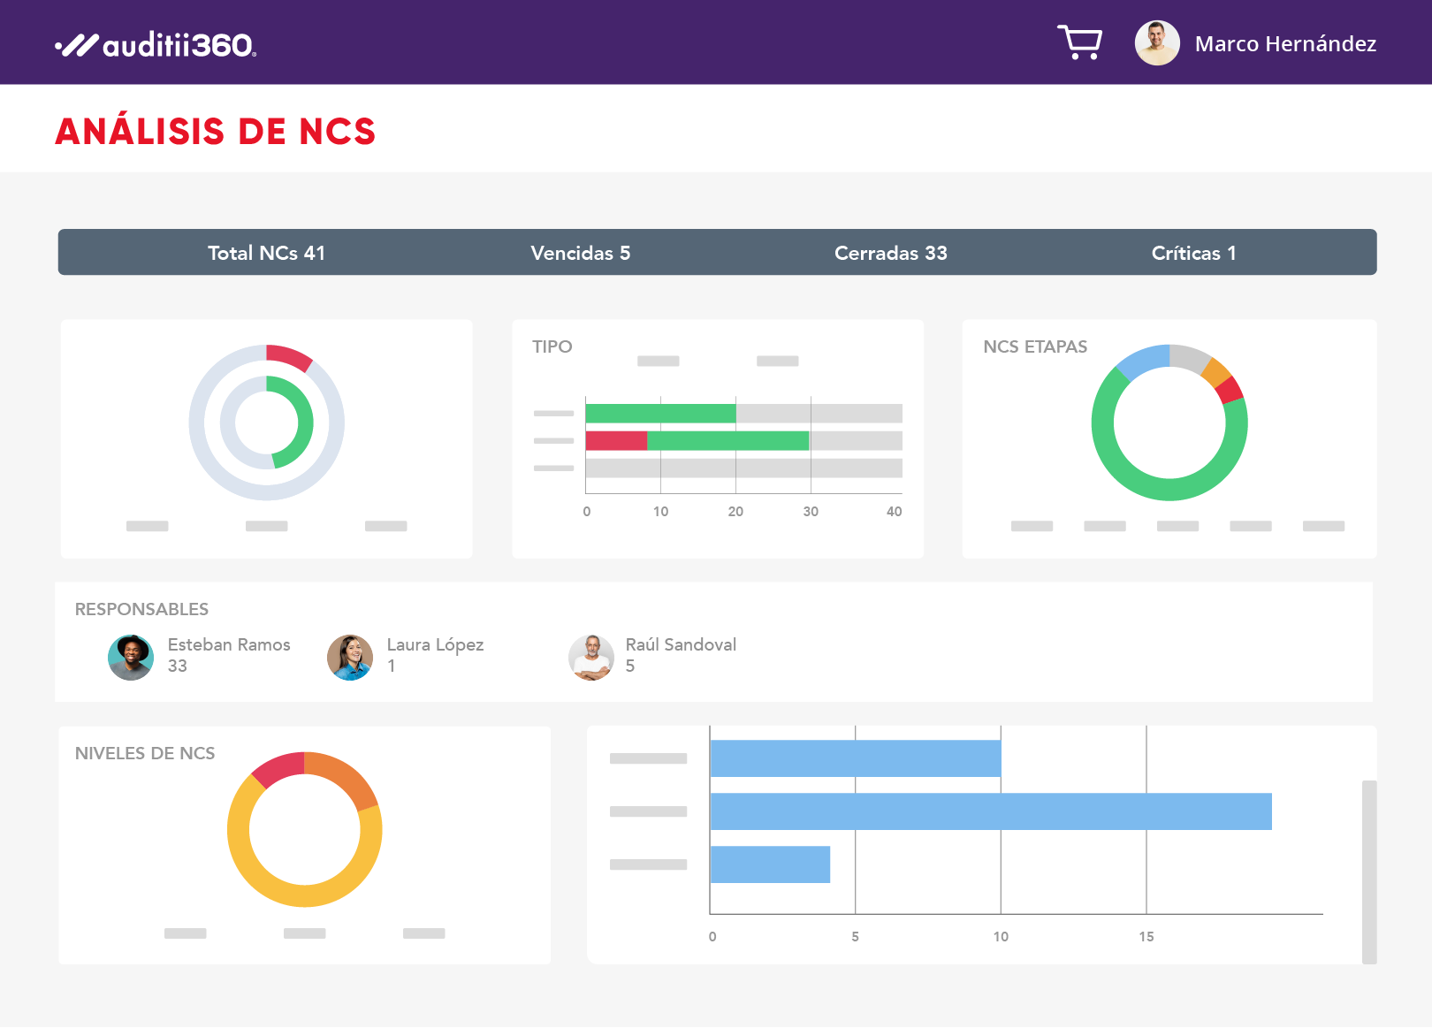Click the Cerradas 33 summary

pos(890,253)
